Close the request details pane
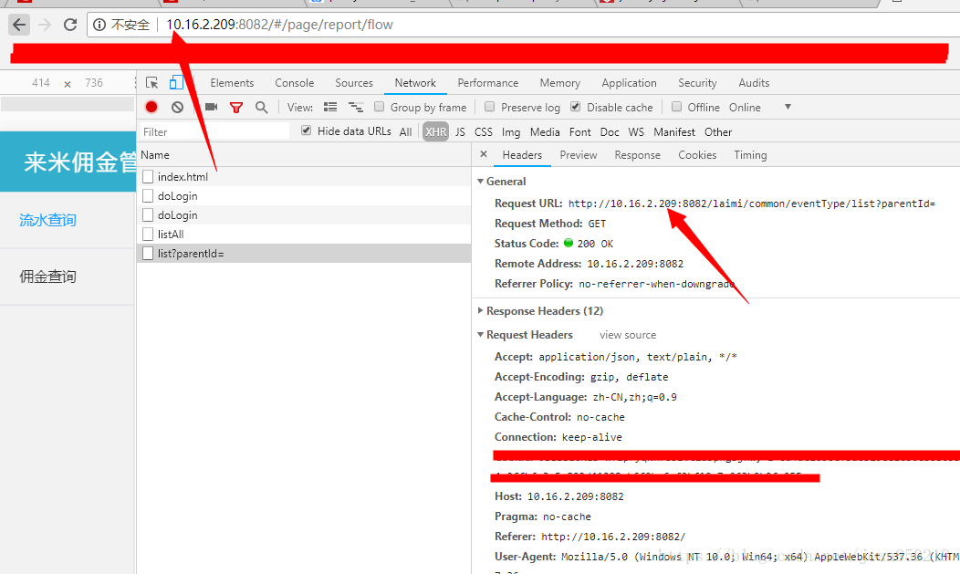The height and width of the screenshot is (574, 960). pyautogui.click(x=484, y=154)
